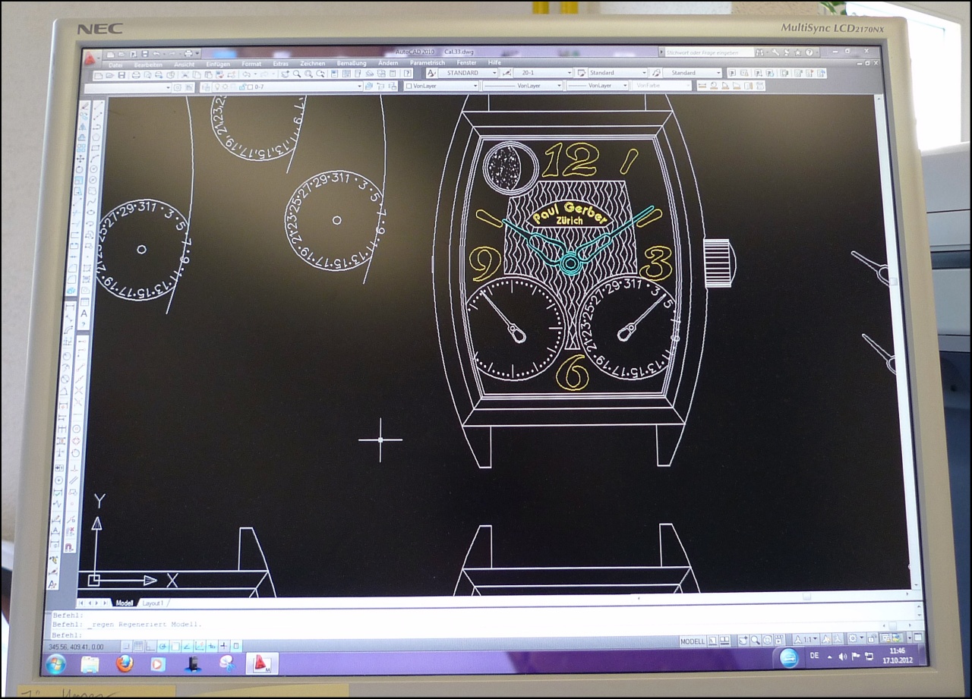Expand the VonLayer color dropdown
This screenshot has width=972, height=699.
pos(474,86)
